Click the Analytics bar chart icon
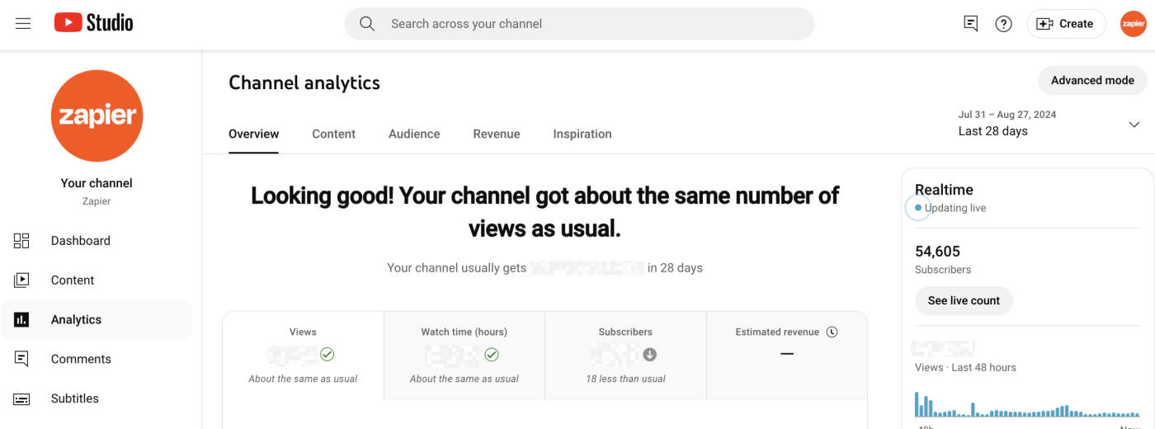The height and width of the screenshot is (429, 1155). [x=21, y=320]
